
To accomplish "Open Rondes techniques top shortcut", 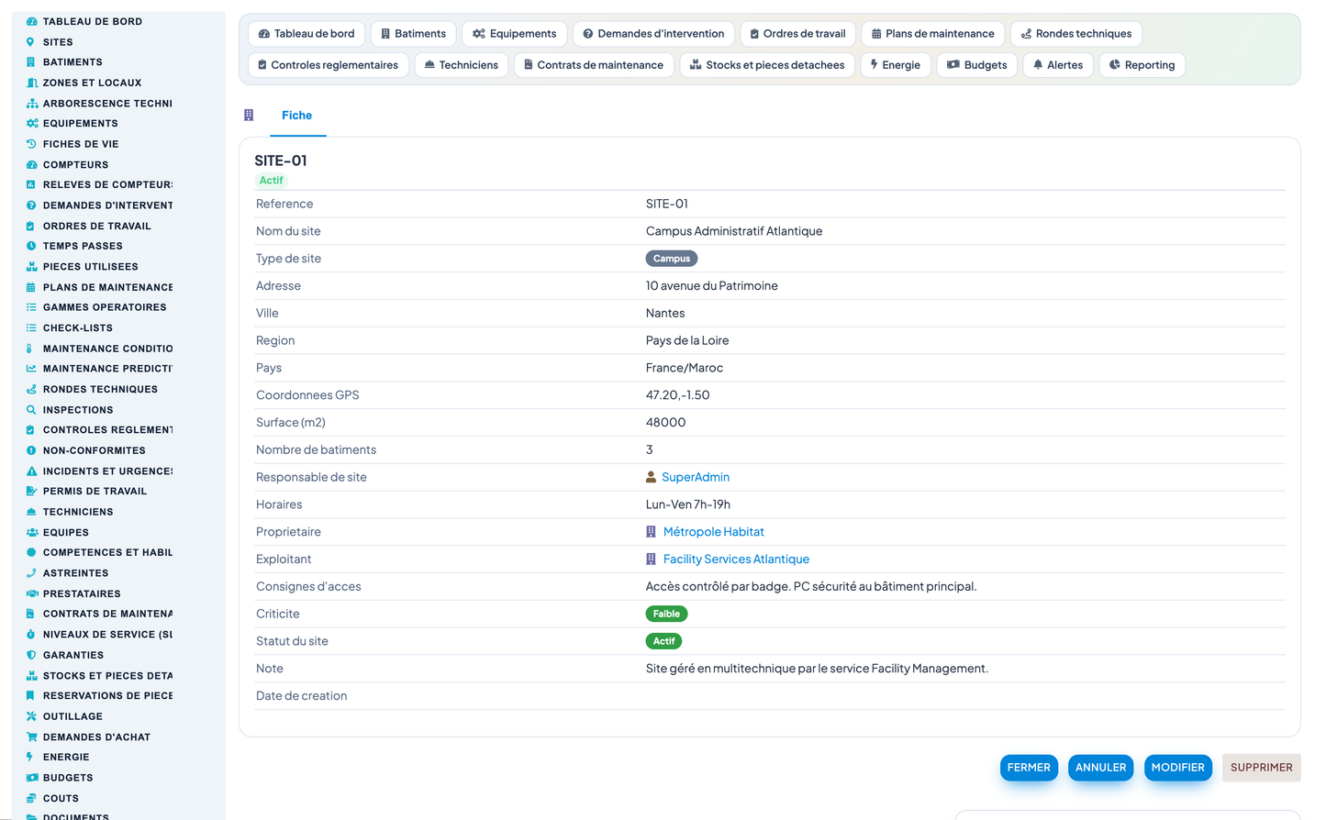I will point(1076,34).
